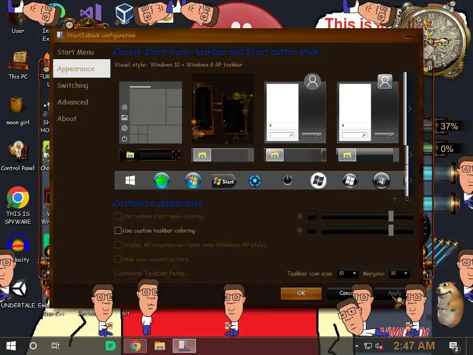473x355 pixels.
Task: Open the Windows Start button on taskbar
Action: pyautogui.click(x=11, y=346)
